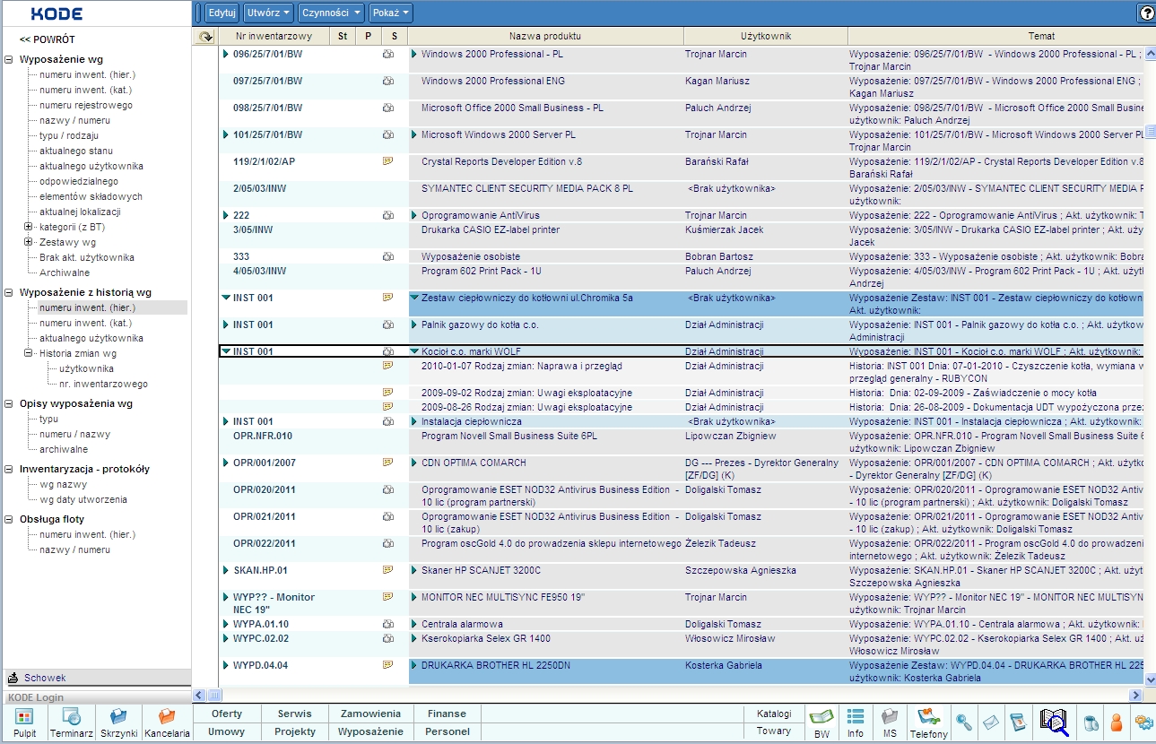Click the book with magnifier icon
The image size is (1156, 744).
click(x=1054, y=722)
